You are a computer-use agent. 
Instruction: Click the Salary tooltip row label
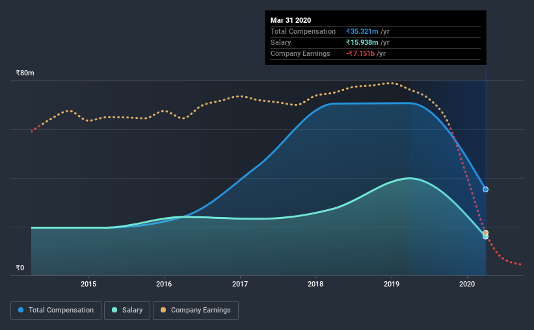280,42
